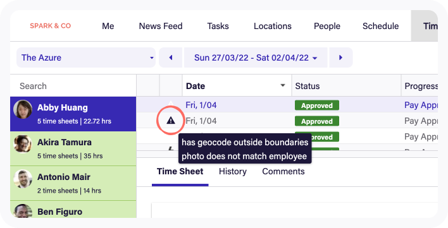The height and width of the screenshot is (228, 448).
Task: Click Approved badge in second Fri, 1/04 row
Action: click(x=317, y=121)
